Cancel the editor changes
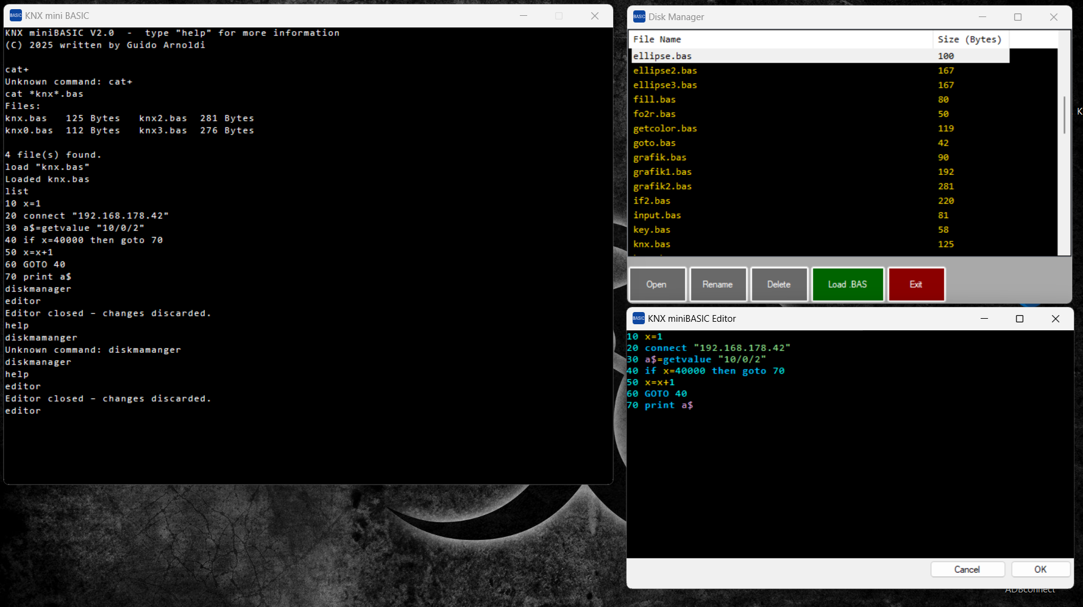Viewport: 1083px width, 607px height. pos(967,569)
